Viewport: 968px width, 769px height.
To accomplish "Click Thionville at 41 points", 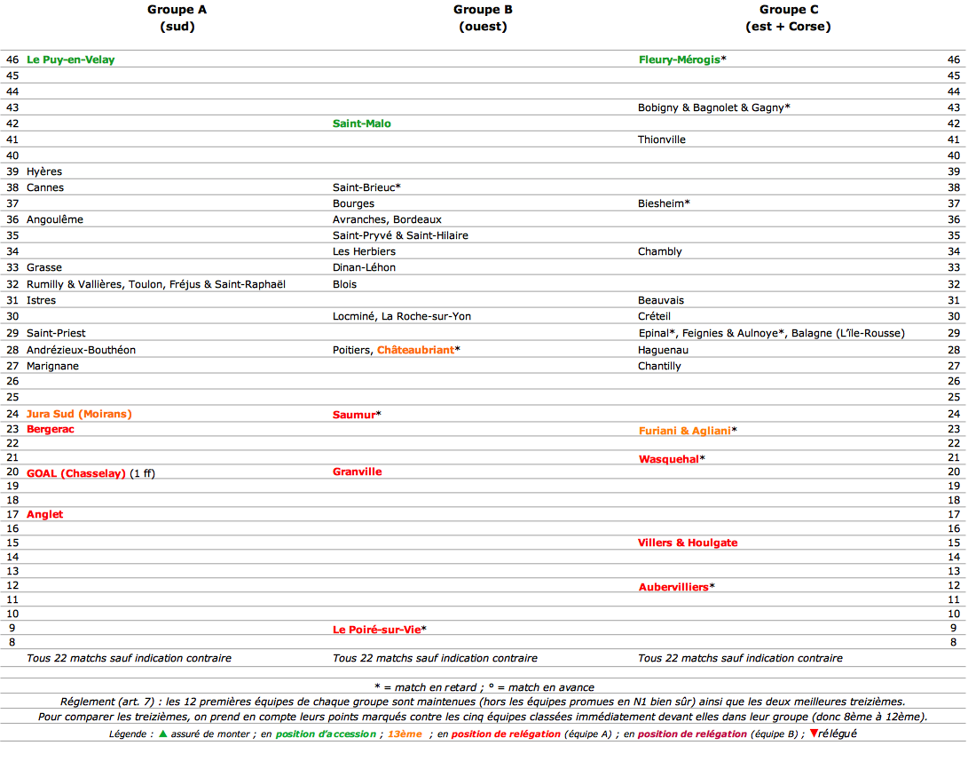I will 662,139.
